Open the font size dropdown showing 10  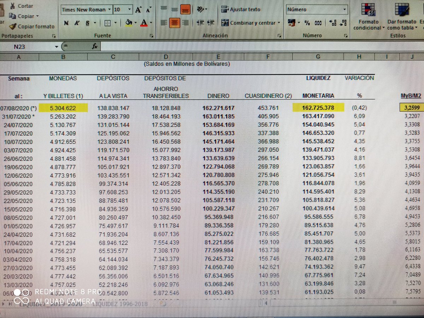(130, 10)
